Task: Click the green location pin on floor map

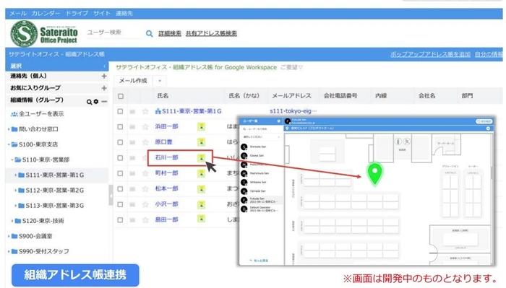Action: 374,174
